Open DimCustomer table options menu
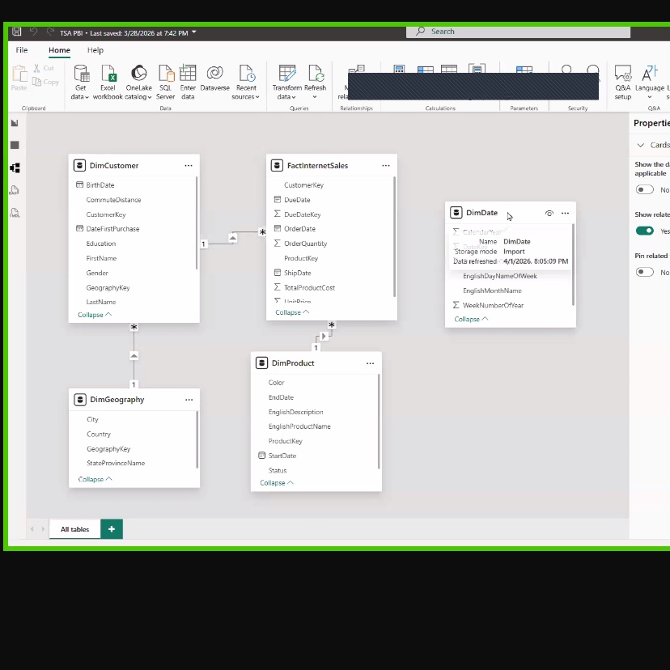Viewport: 670px width, 670px height. pos(189,165)
